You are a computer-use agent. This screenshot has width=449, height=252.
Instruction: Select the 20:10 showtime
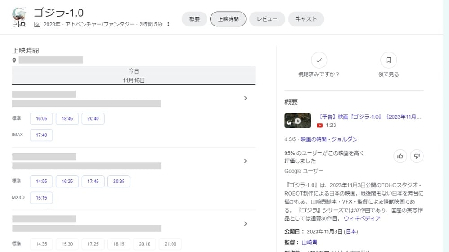[x=144, y=244]
